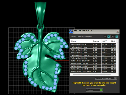
Task: Close the Metal Weights panel
Action: tap(118, 31)
